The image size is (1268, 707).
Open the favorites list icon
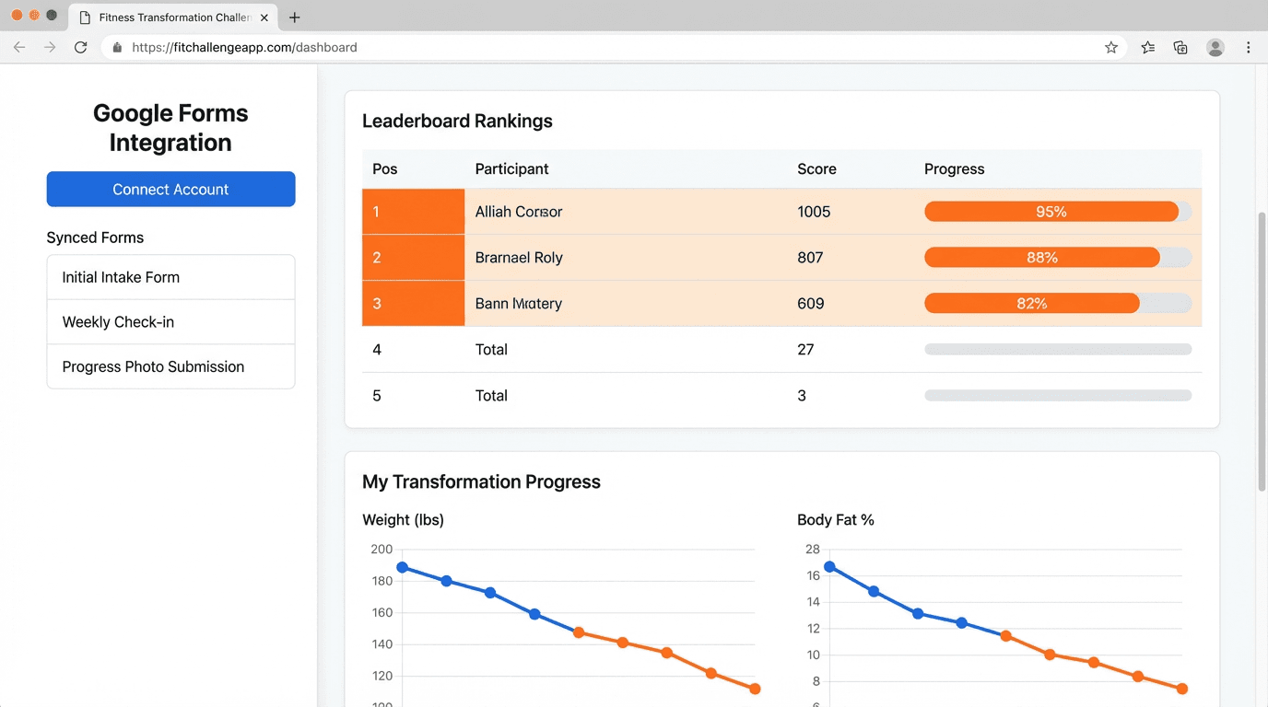pos(1147,47)
